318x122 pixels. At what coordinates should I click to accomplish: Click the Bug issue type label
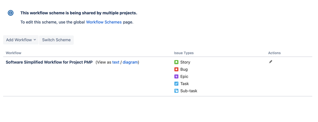click(x=184, y=69)
